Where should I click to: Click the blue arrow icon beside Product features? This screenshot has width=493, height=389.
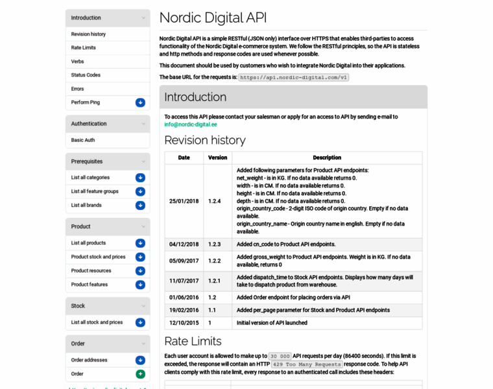(x=140, y=285)
